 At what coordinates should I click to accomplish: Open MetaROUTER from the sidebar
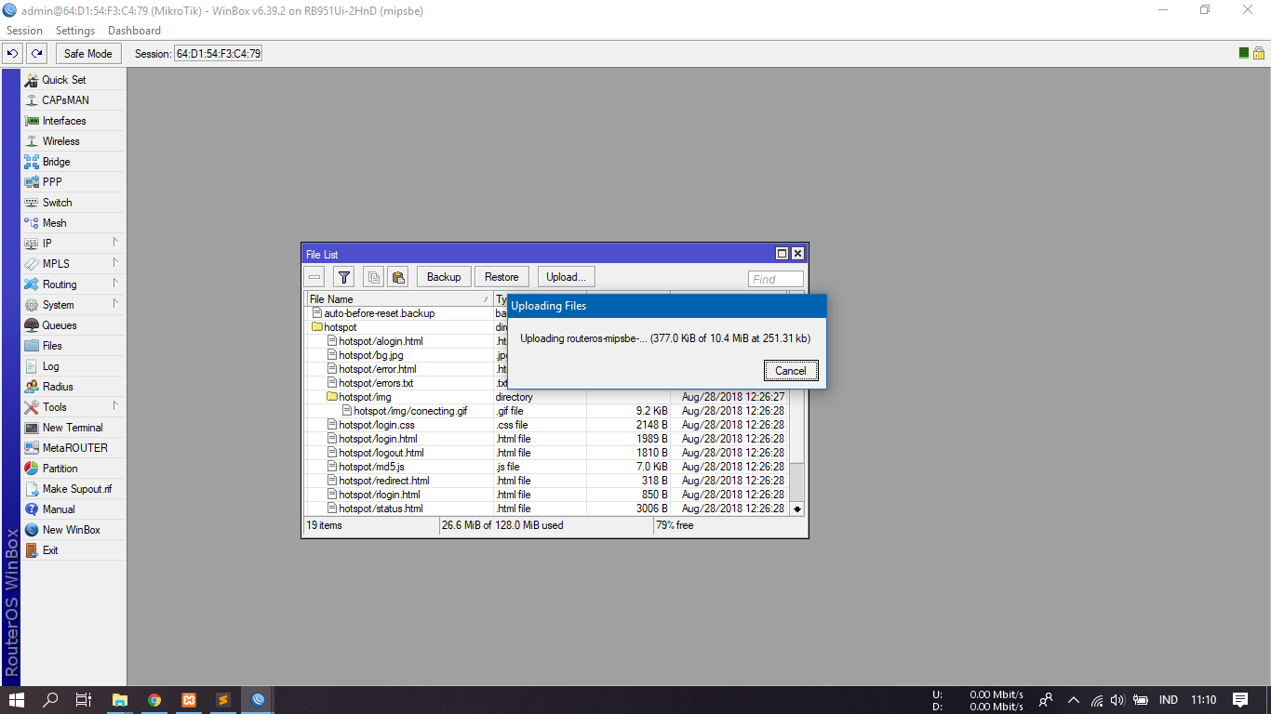pyautogui.click(x=74, y=448)
